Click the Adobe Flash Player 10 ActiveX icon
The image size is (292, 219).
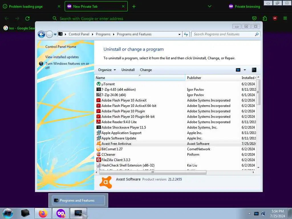point(98,100)
